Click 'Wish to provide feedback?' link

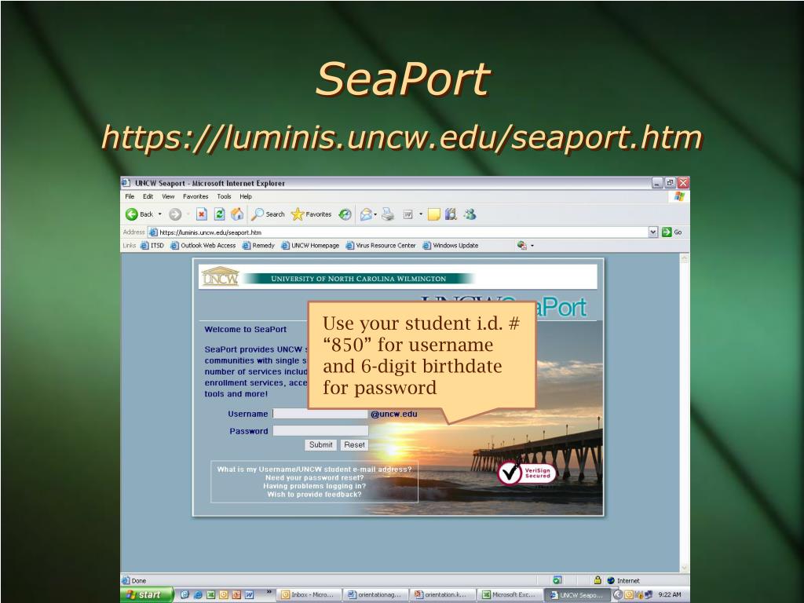(x=314, y=495)
